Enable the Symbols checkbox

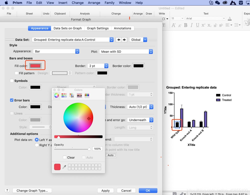pyautogui.click(x=12, y=81)
